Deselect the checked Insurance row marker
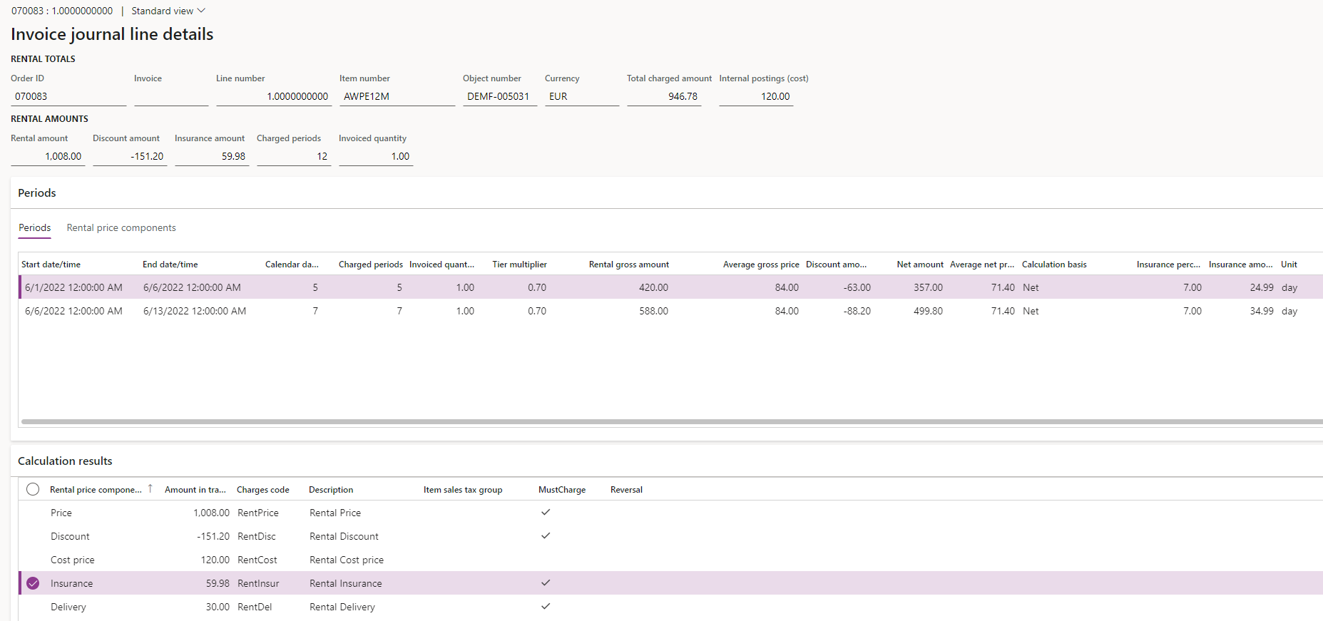 [x=33, y=583]
